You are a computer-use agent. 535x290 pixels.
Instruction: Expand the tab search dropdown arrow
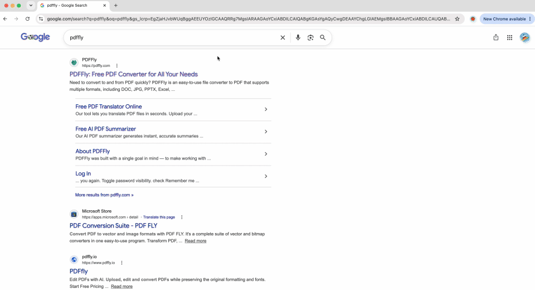(31, 6)
